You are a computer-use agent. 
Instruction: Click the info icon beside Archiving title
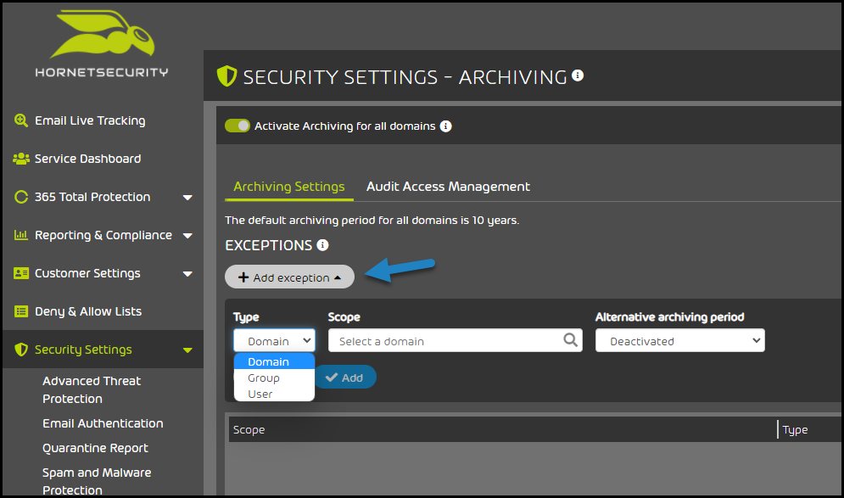[x=578, y=76]
